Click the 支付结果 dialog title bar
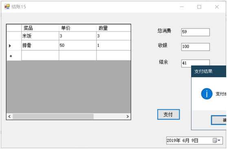This screenshot has height=149, width=227. click(x=209, y=71)
